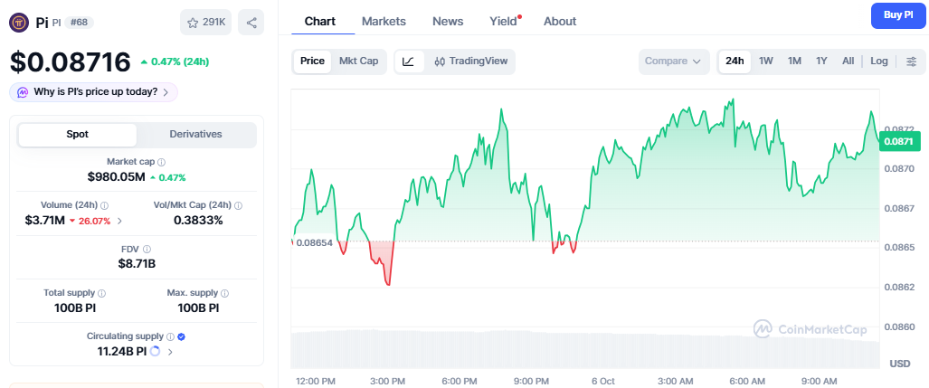Set chart range to 1M

click(x=794, y=61)
